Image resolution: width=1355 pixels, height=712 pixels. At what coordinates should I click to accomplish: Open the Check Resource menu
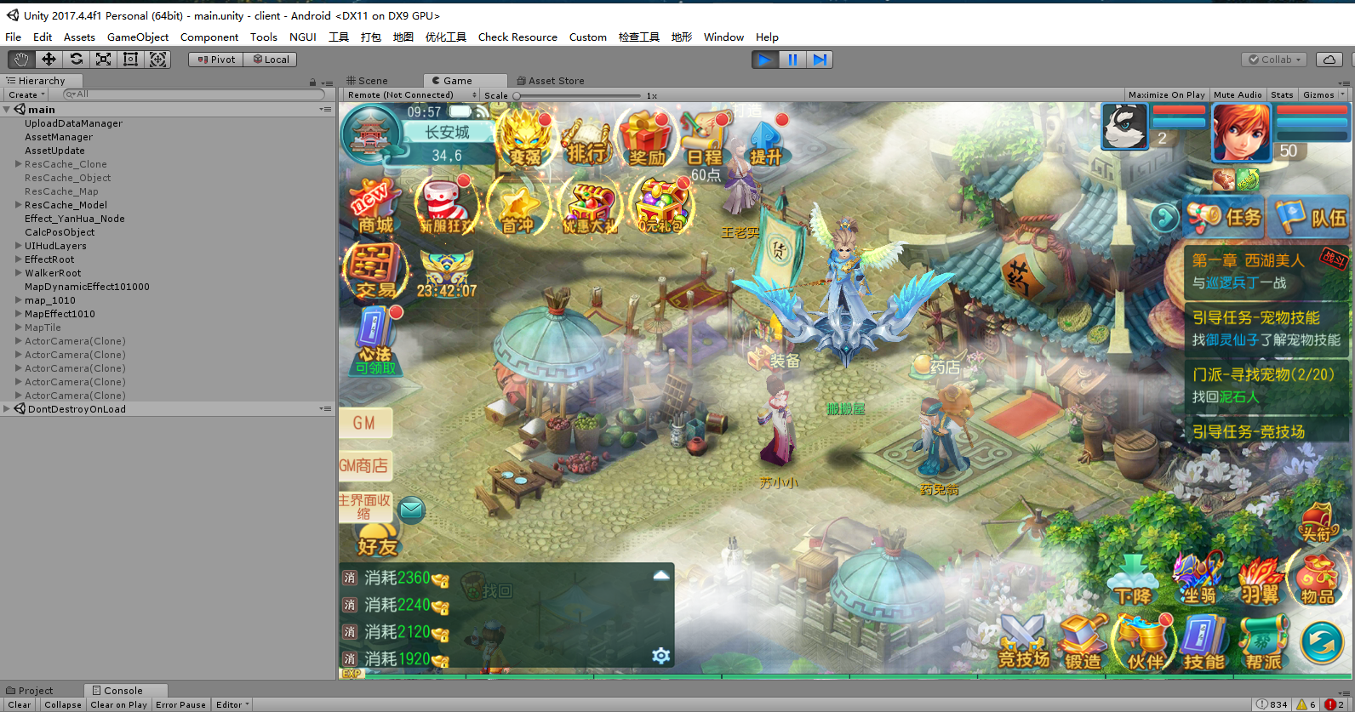click(517, 37)
